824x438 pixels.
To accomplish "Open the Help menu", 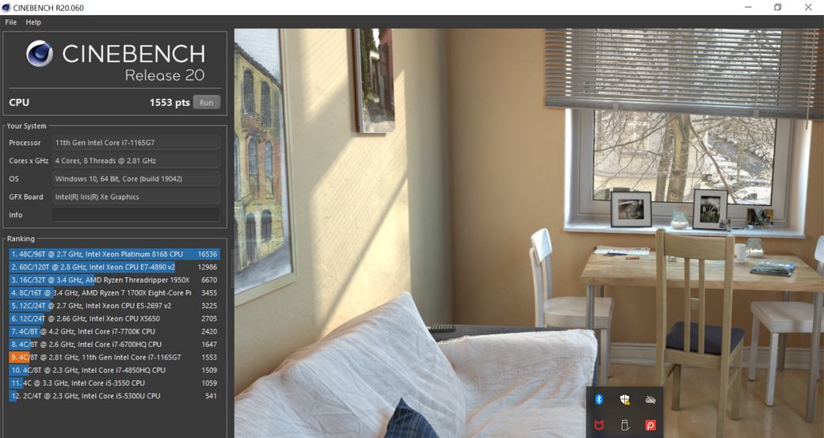I will (x=33, y=22).
